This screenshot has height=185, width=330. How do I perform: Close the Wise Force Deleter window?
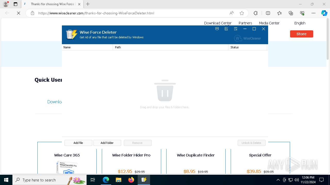(x=263, y=29)
